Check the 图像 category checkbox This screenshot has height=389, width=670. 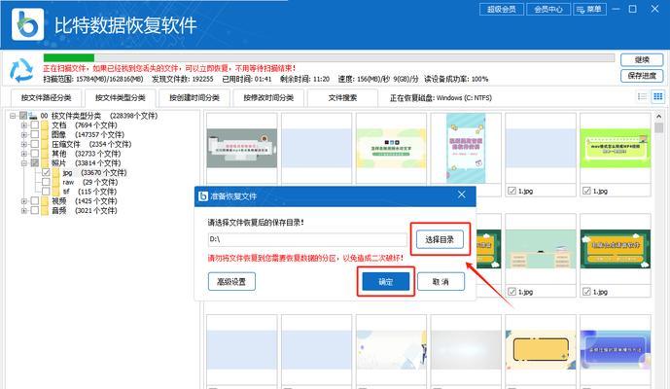[35, 134]
